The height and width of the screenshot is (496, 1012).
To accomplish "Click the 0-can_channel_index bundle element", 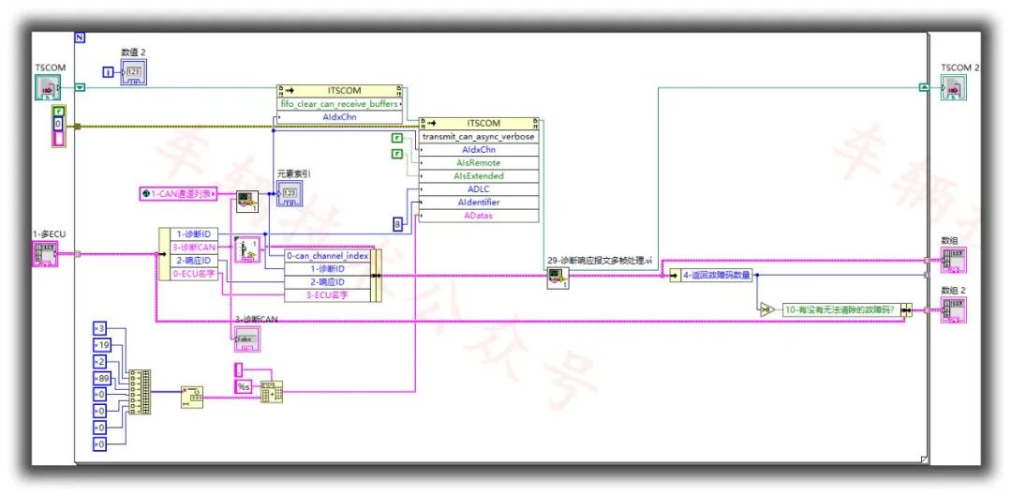I will coord(328,256).
